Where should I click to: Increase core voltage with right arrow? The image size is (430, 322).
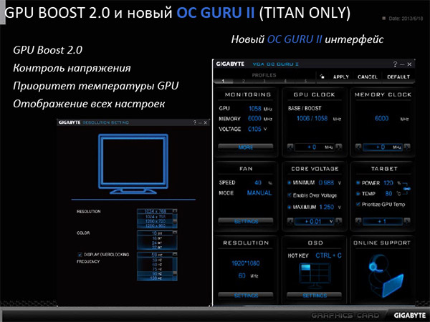click(339, 221)
